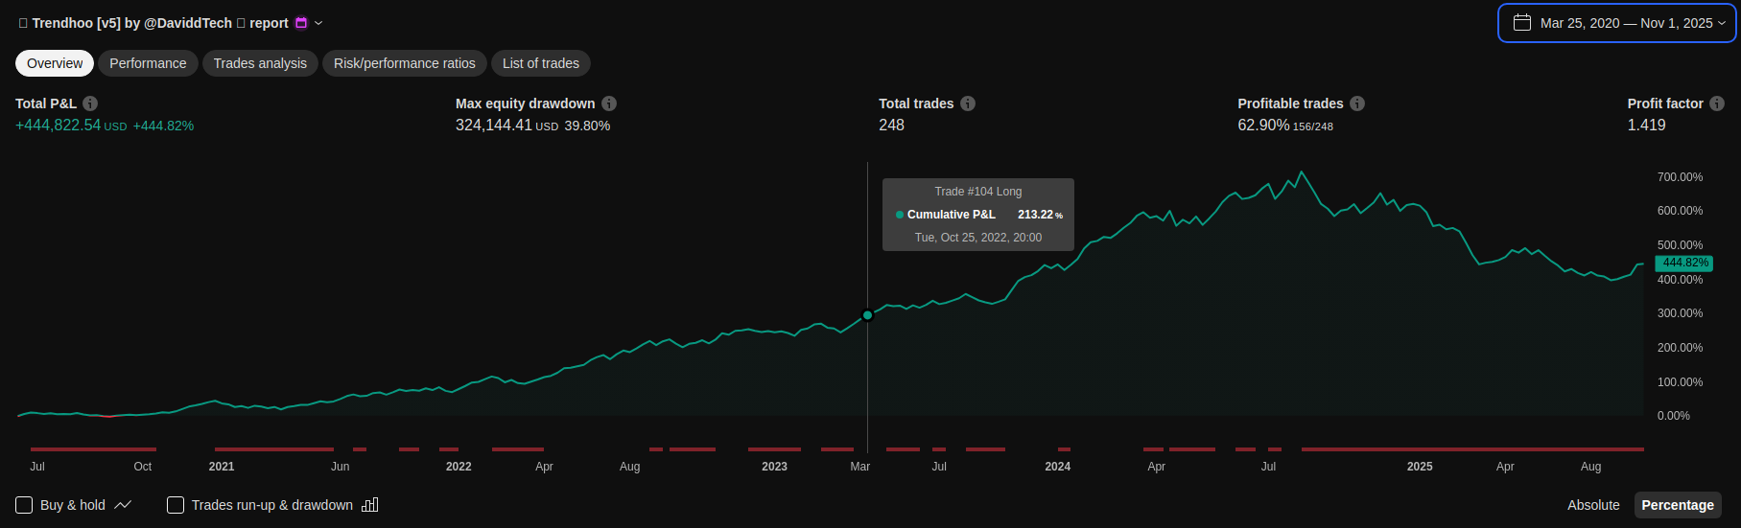1741x528 pixels.
Task: Open the Trades analysis tab
Action: (x=260, y=63)
